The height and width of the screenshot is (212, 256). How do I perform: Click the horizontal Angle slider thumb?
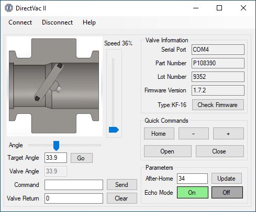click(x=56, y=146)
